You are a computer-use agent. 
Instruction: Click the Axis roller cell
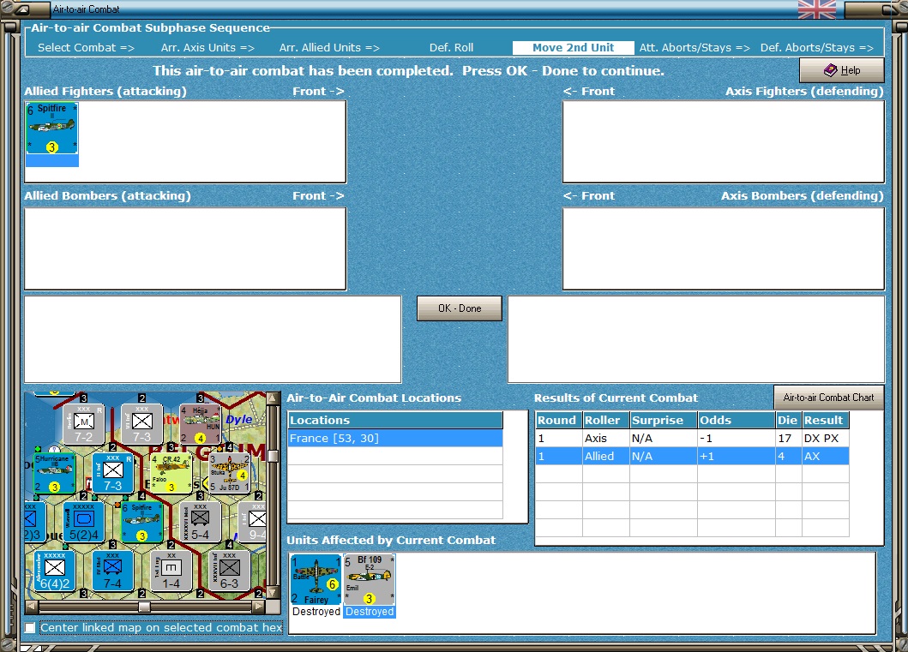click(x=605, y=438)
